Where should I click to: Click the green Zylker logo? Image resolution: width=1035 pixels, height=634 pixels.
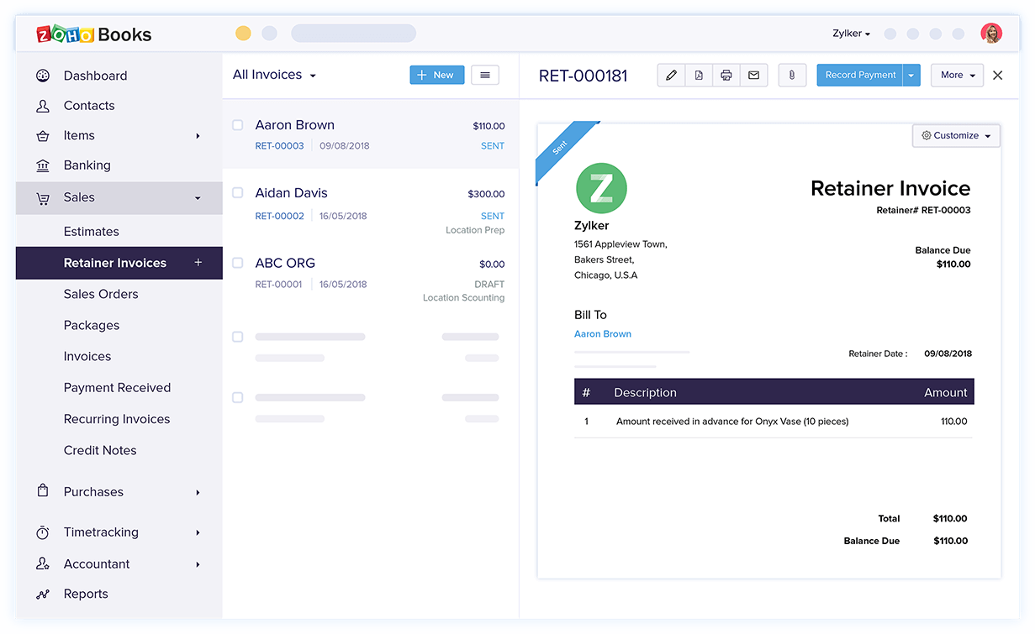click(x=601, y=188)
